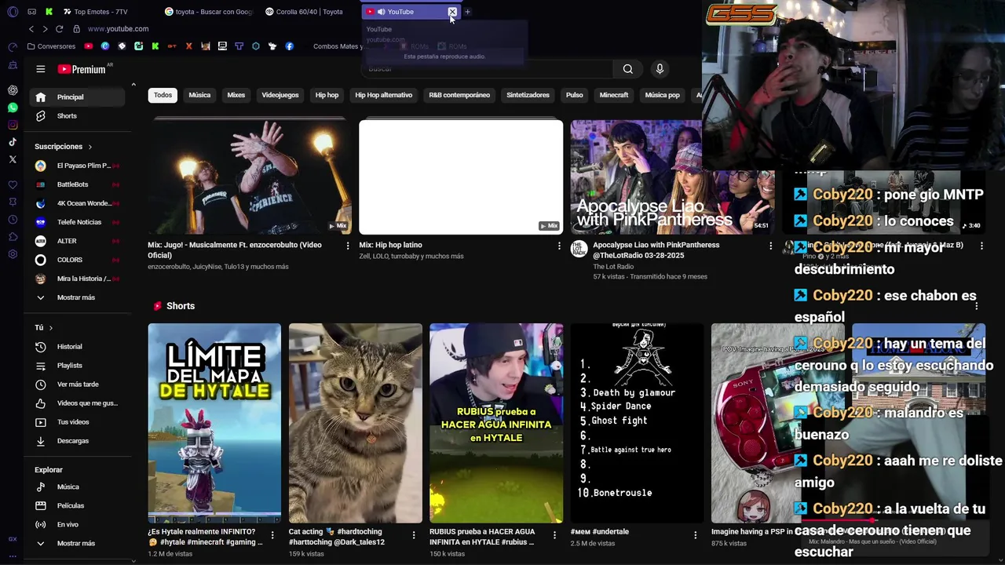Switch to toyota Google search tab
This screenshot has width=1005, height=565.
tap(210, 12)
